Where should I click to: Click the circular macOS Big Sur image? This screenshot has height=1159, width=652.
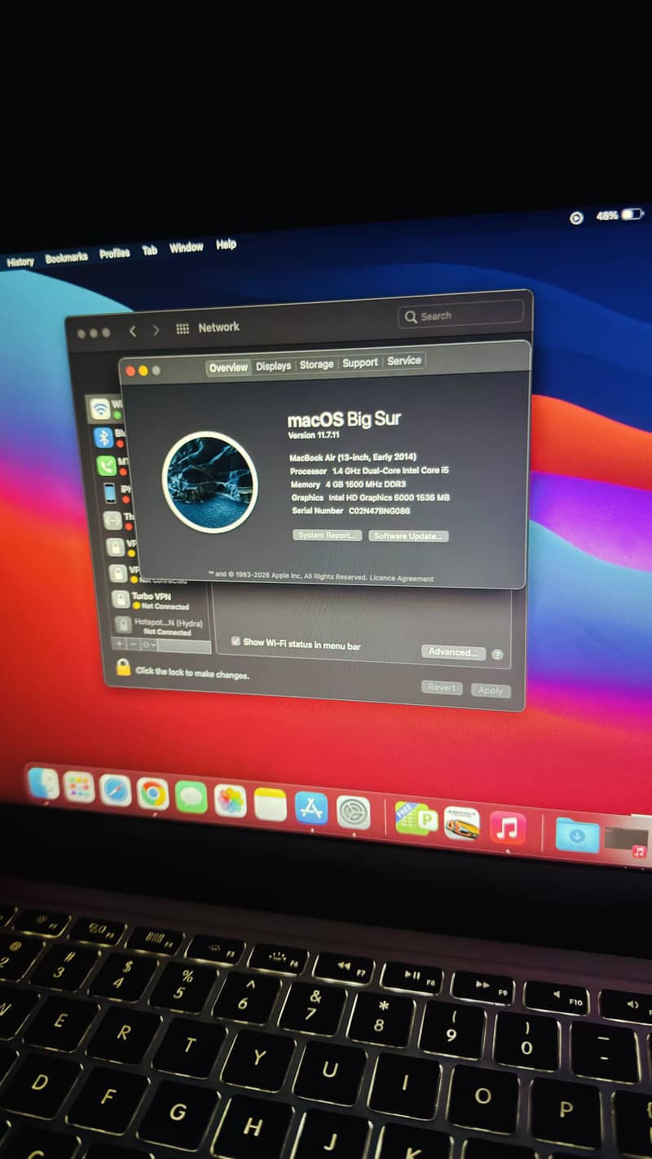pyautogui.click(x=209, y=483)
